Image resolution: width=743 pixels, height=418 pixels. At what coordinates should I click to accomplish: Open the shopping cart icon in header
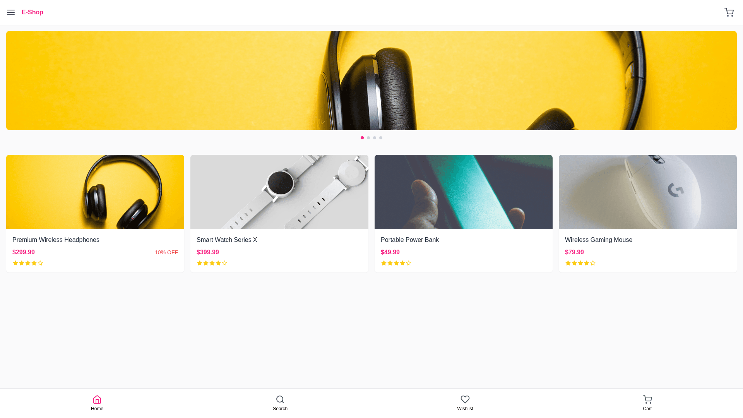tap(729, 12)
